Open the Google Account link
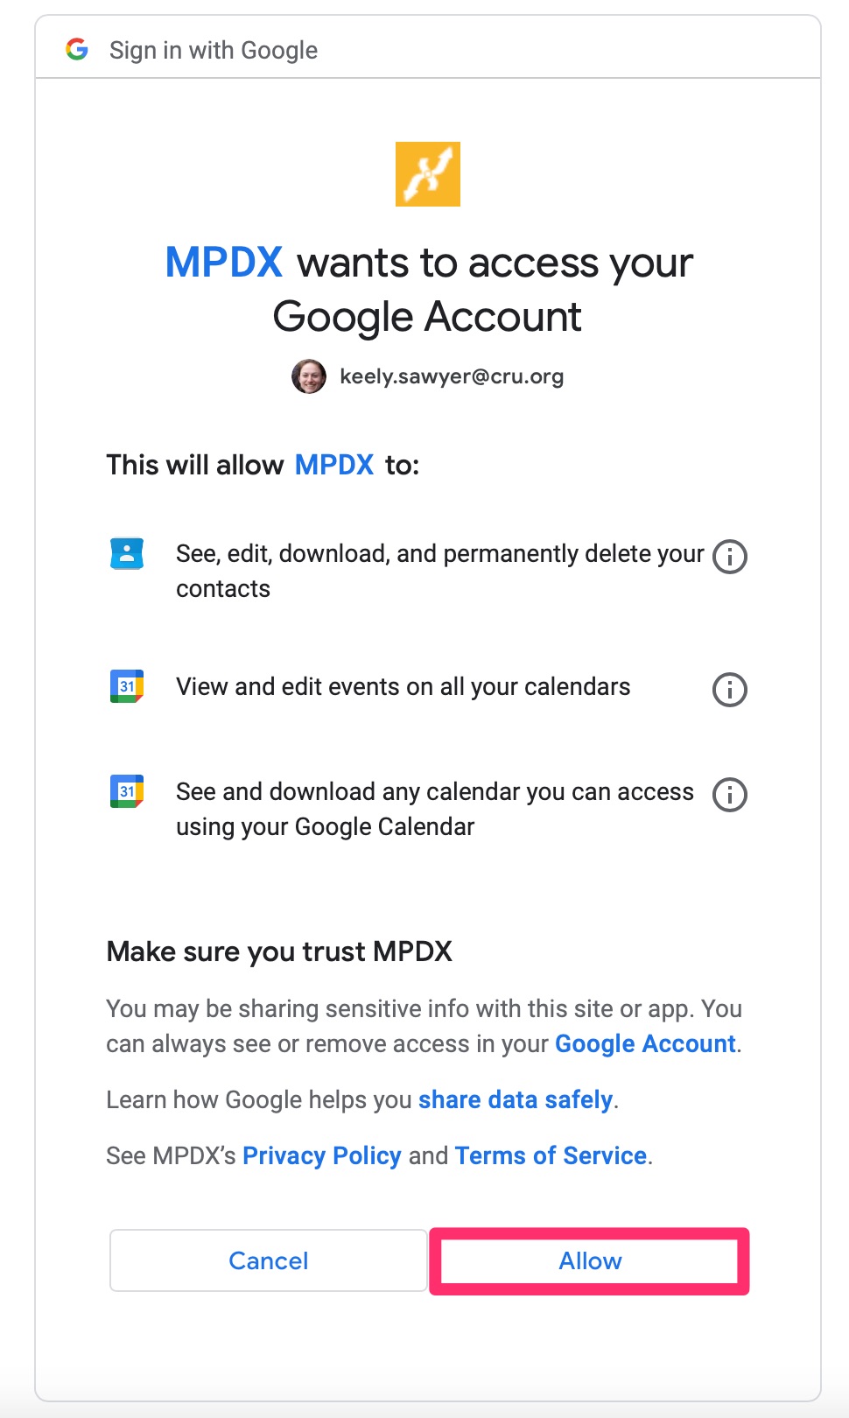Image resolution: width=849 pixels, height=1418 pixels. click(x=646, y=1043)
